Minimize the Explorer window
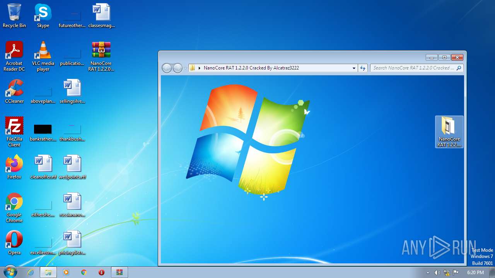495x278 pixels. click(432, 58)
